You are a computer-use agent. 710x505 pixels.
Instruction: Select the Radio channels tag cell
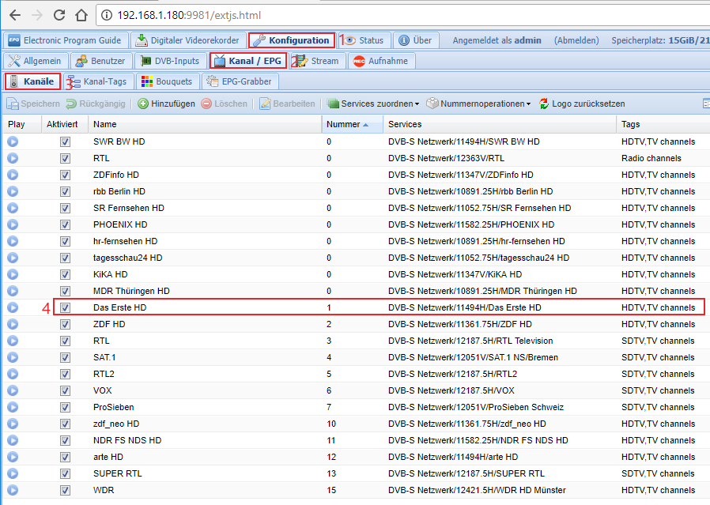[x=663, y=158]
